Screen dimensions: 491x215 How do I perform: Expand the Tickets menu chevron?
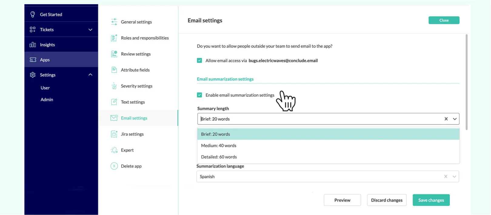pos(90,30)
